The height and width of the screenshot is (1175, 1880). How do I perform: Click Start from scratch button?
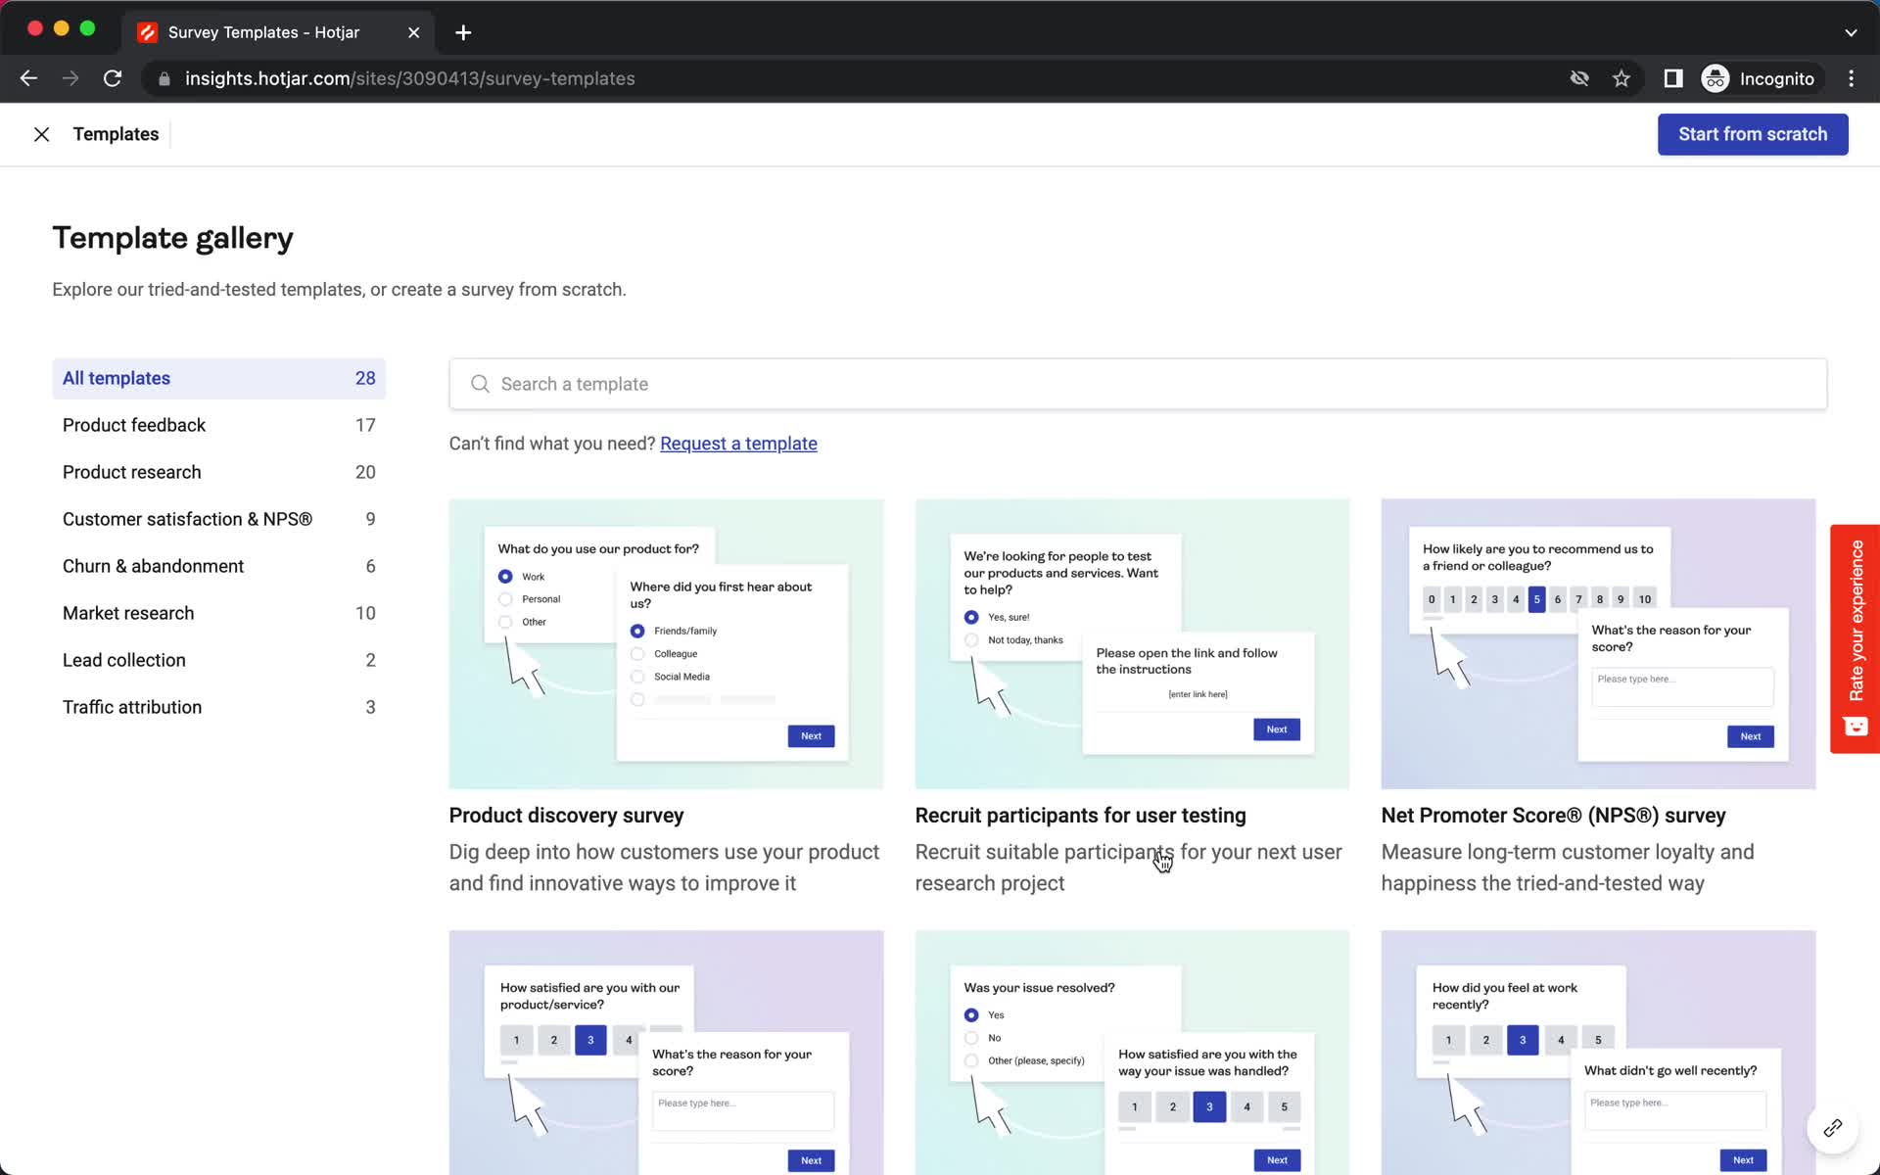pyautogui.click(x=1753, y=134)
